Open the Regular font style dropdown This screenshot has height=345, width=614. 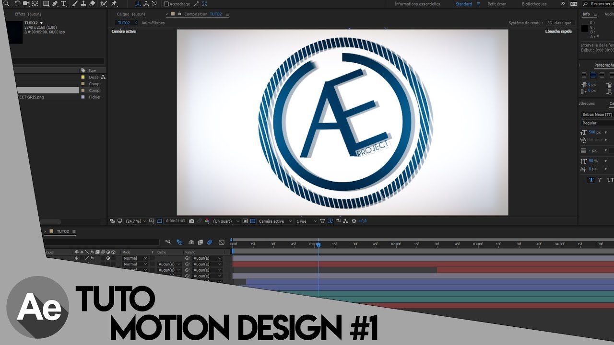tap(597, 123)
